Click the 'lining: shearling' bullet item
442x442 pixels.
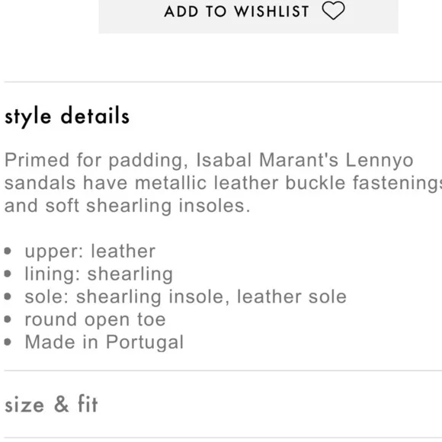point(98,274)
